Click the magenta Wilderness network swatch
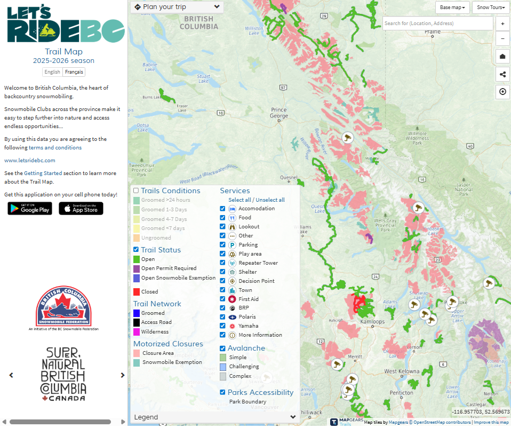This screenshot has width=511, height=428. (x=137, y=332)
